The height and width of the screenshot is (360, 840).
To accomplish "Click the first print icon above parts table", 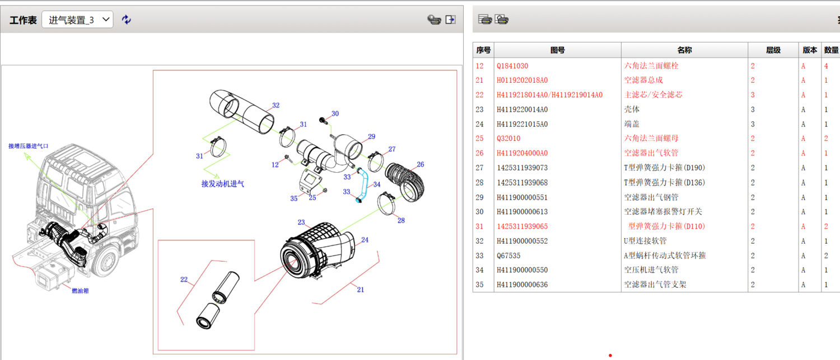I will (x=485, y=20).
